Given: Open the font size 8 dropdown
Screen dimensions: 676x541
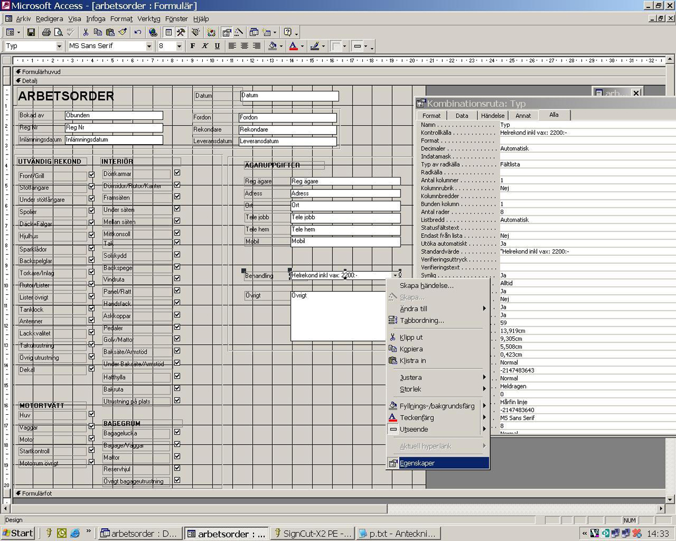Looking at the screenshot, I should (179, 46).
